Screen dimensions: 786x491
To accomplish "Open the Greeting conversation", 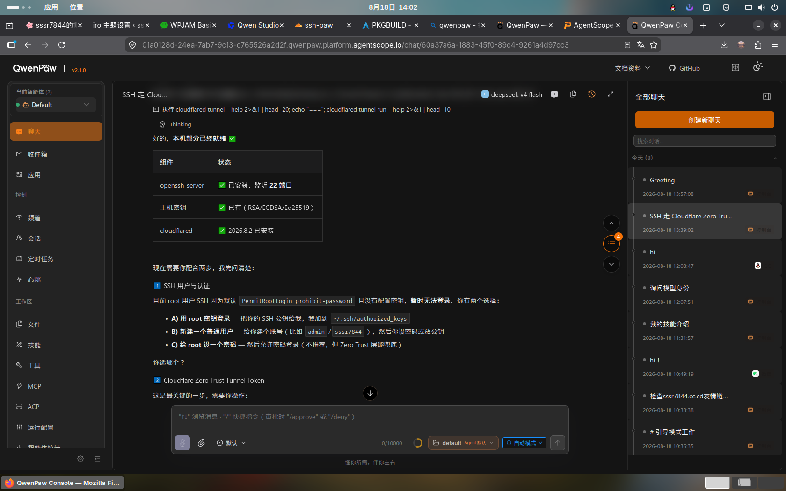I will click(x=705, y=186).
